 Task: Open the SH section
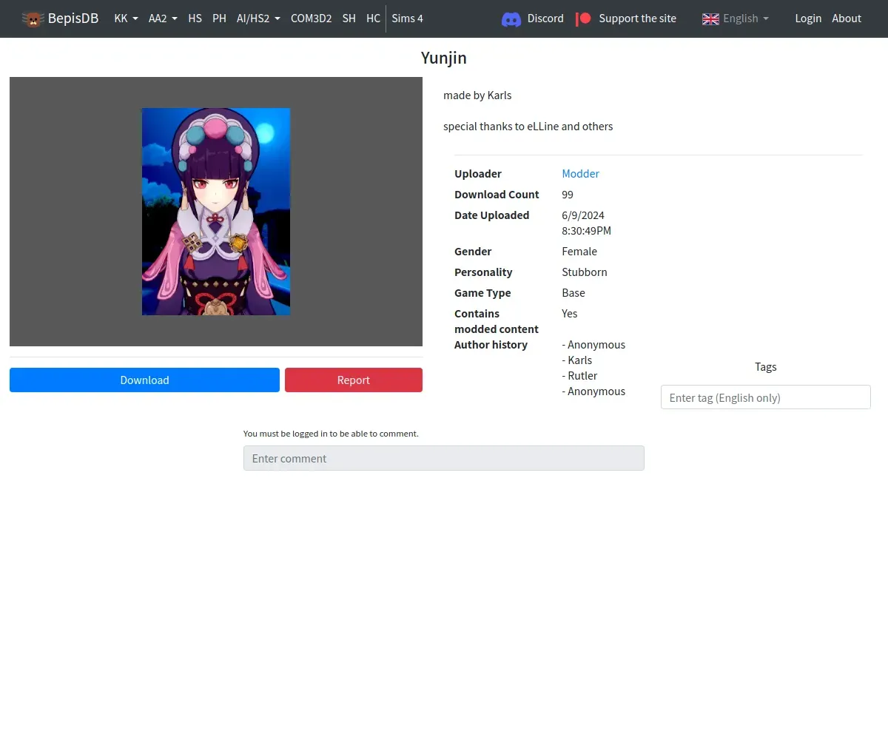pyautogui.click(x=349, y=18)
